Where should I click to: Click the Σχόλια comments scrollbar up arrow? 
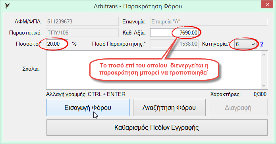click(264, 55)
